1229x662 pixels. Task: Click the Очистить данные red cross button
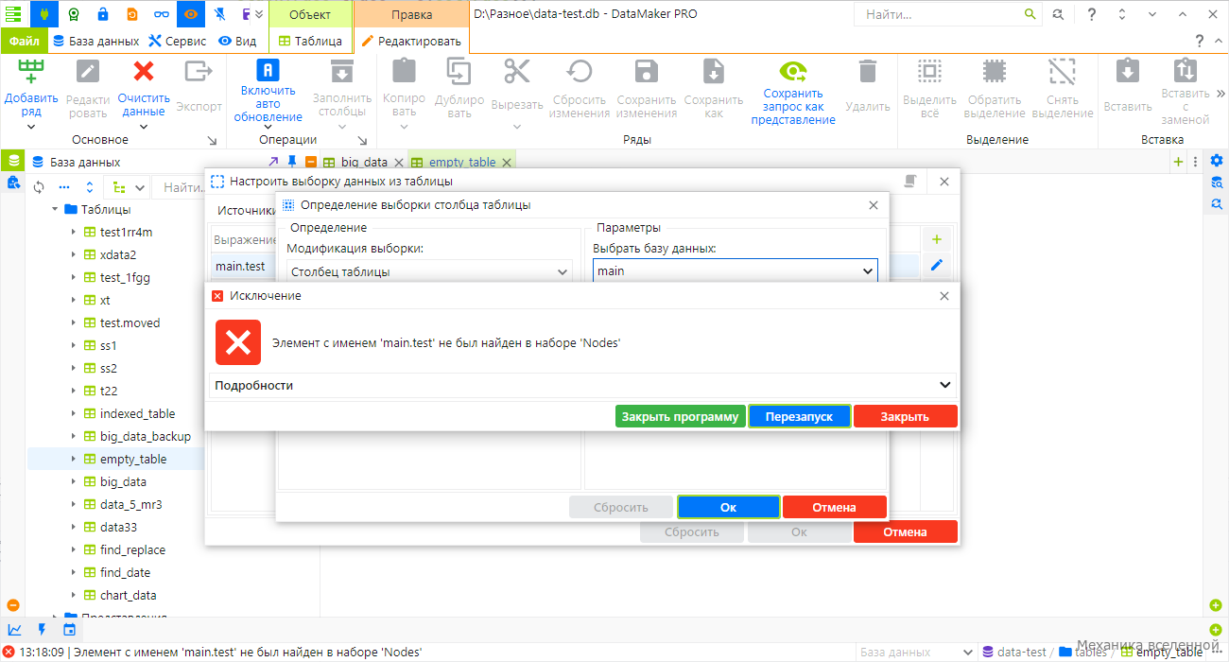tap(144, 87)
